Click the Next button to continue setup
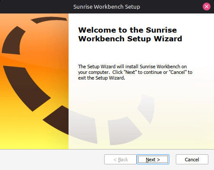The height and width of the screenshot is (170, 214). tap(153, 160)
